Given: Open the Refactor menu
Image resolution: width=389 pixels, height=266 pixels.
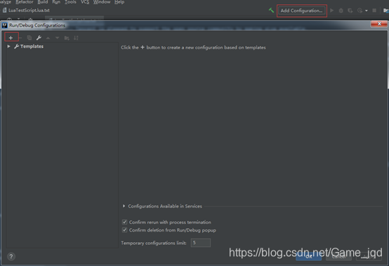Looking at the screenshot, I should (x=25, y=2).
